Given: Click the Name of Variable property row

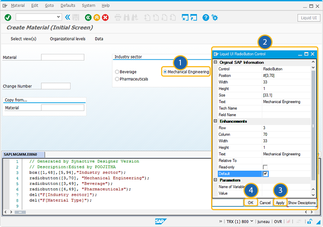Looking at the screenshot, I should [x=264, y=187].
